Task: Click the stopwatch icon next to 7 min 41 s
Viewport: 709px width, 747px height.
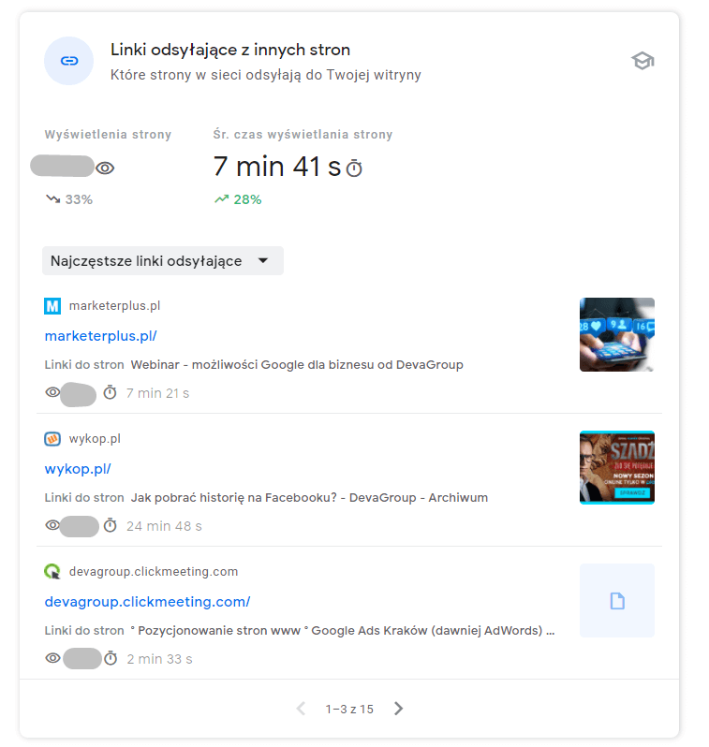Action: [354, 168]
